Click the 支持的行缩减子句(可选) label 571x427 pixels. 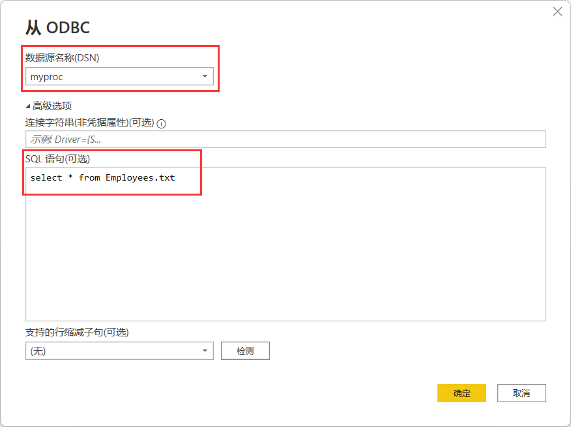tap(77, 332)
